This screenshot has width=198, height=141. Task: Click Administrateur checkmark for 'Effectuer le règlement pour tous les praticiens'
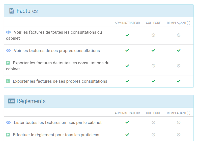click(127, 135)
